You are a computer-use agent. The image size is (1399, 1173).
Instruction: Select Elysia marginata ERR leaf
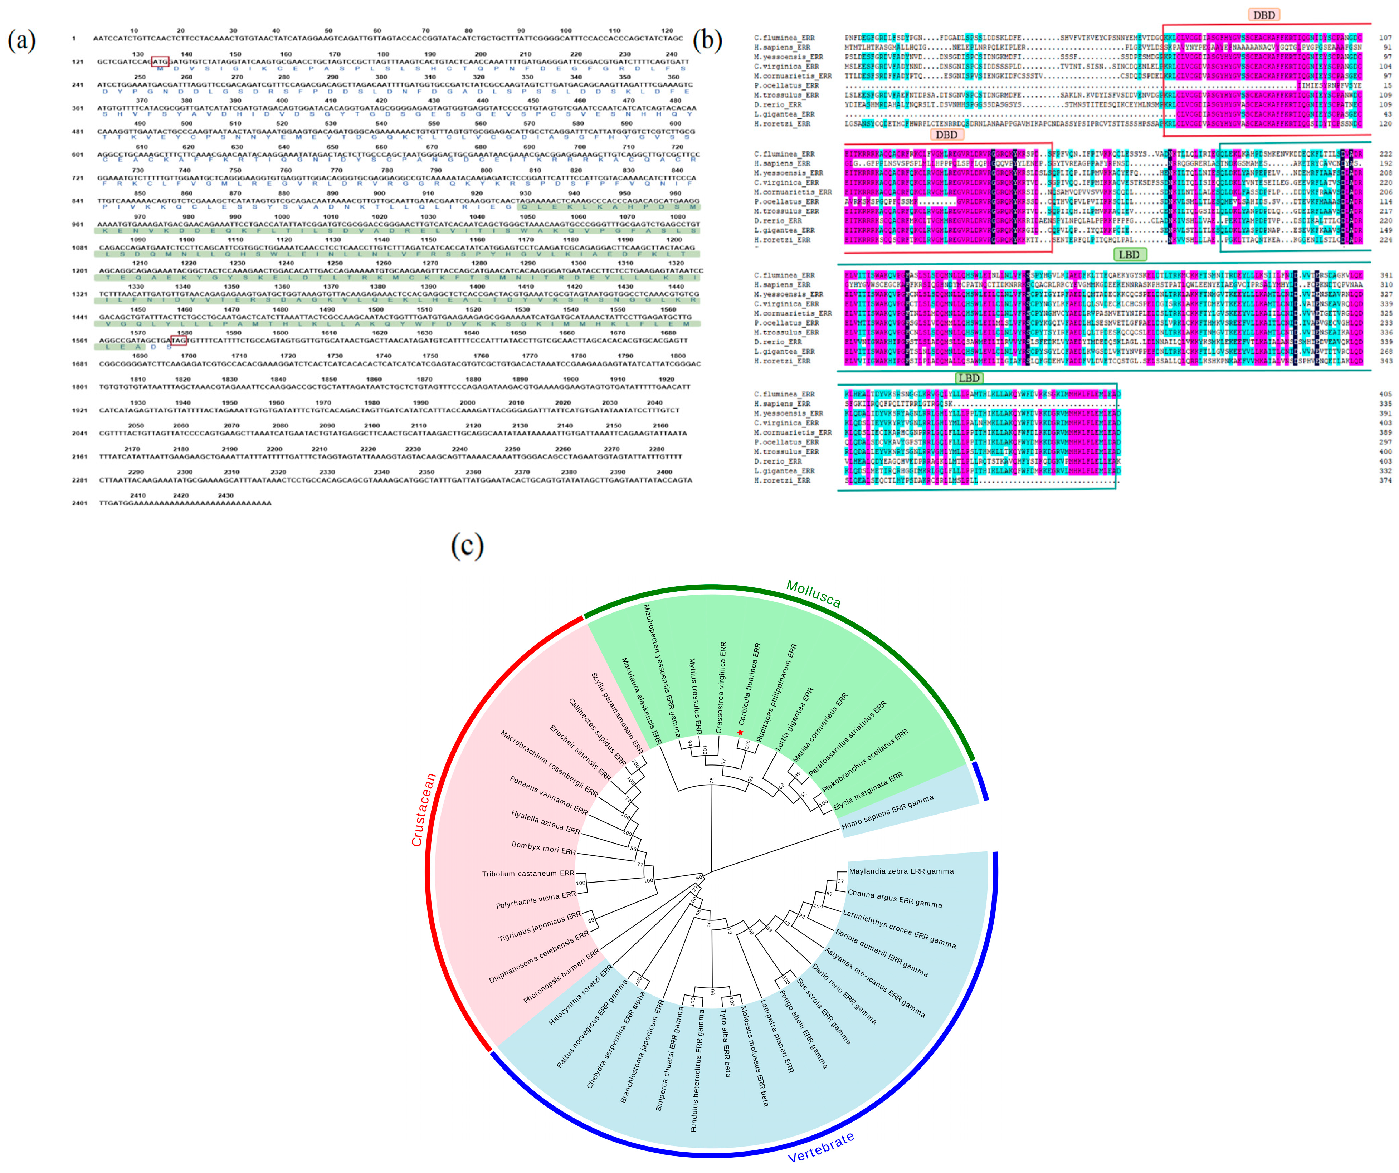868,791
